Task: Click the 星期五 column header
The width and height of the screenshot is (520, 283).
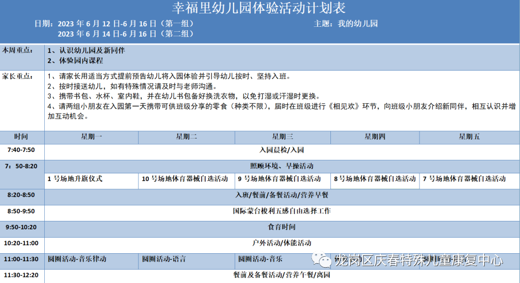Action: pyautogui.click(x=469, y=137)
